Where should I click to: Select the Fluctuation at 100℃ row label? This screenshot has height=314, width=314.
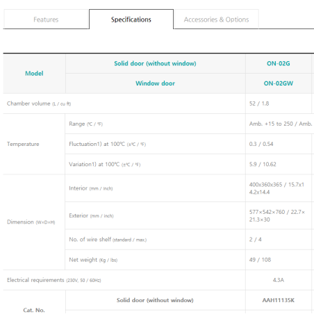point(108,144)
